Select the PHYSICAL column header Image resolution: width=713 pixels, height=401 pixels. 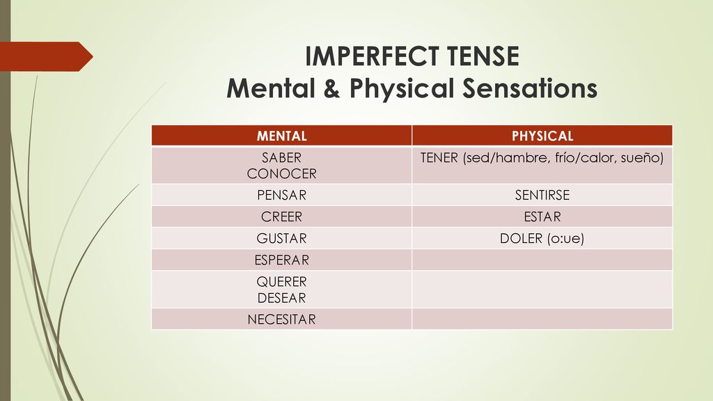[542, 136]
